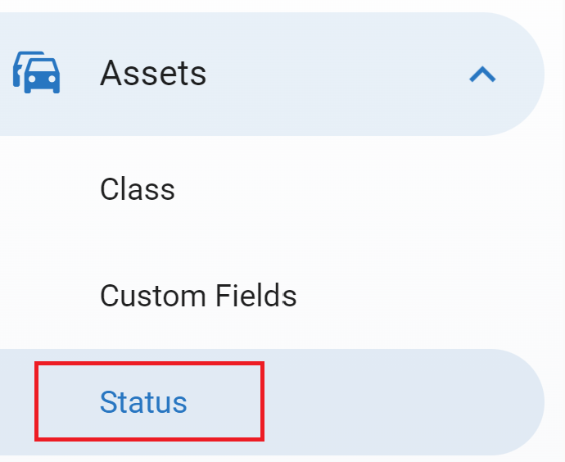Open Asset Custom Fields page
Image resolution: width=565 pixels, height=462 pixels.
pyautogui.click(x=198, y=295)
